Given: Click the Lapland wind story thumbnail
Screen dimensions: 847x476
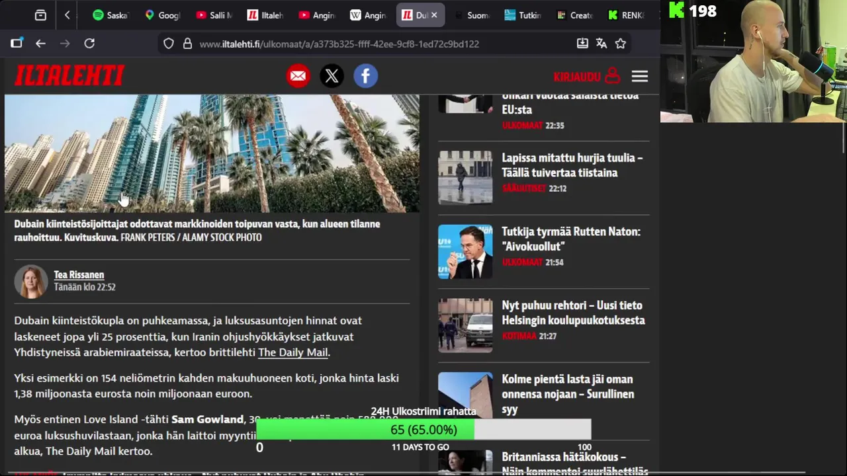Looking at the screenshot, I should 465,177.
